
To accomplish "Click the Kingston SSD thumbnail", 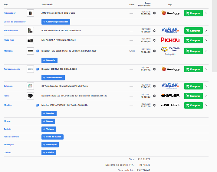I will (x=30, y=69).
